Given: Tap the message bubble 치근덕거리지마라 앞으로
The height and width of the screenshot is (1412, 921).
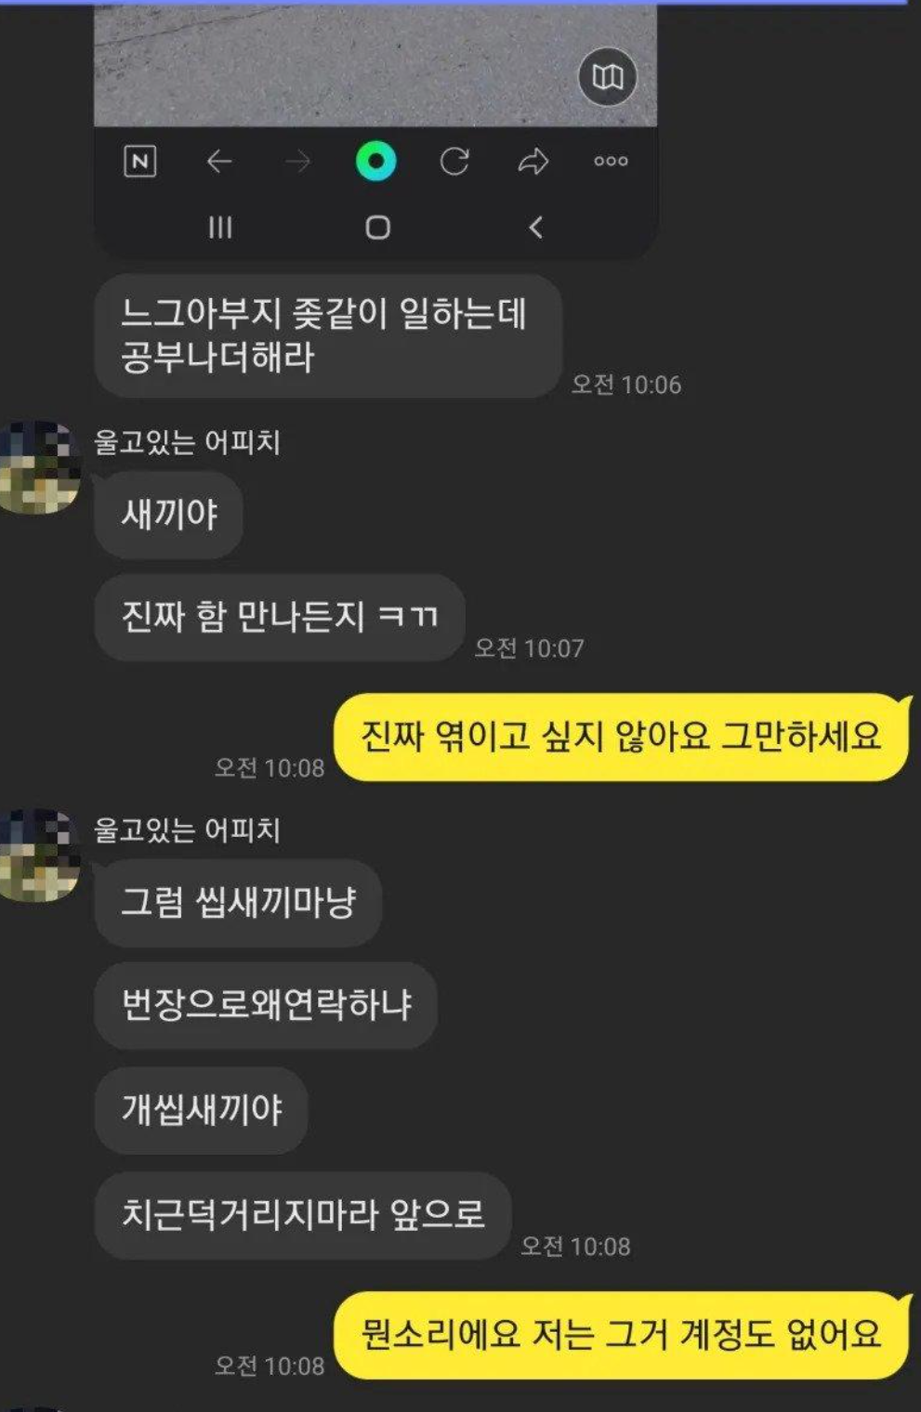Looking at the screenshot, I should [303, 1215].
